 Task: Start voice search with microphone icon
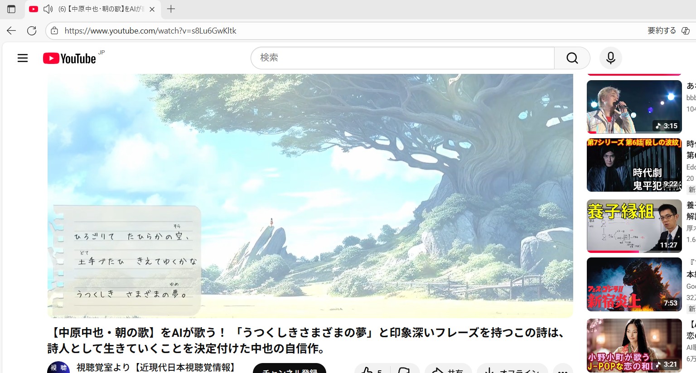coord(610,58)
